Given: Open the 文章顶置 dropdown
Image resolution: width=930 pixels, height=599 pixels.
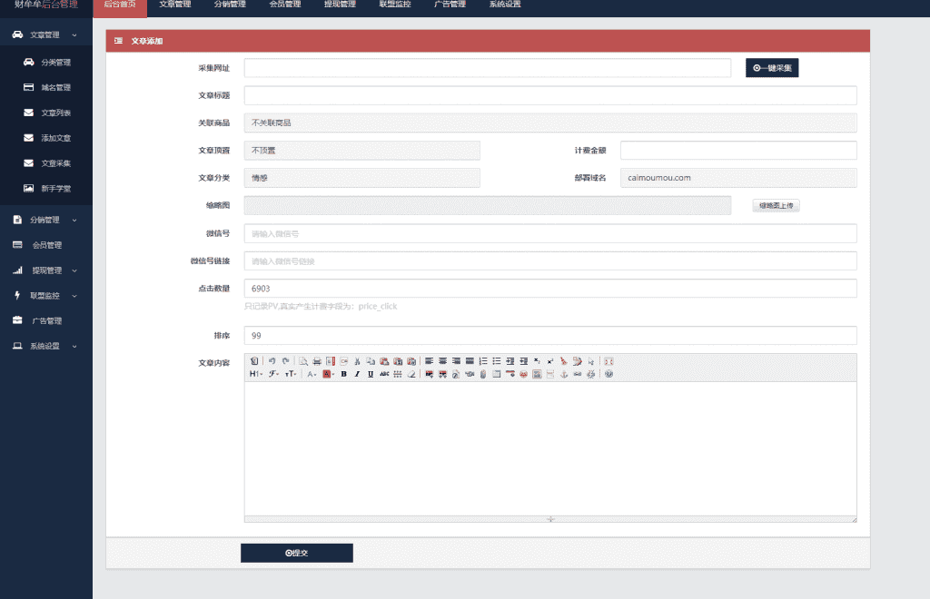Looking at the screenshot, I should pos(361,151).
